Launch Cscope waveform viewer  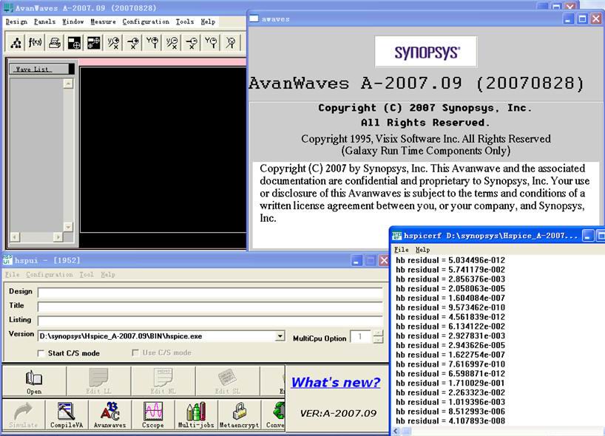click(153, 415)
